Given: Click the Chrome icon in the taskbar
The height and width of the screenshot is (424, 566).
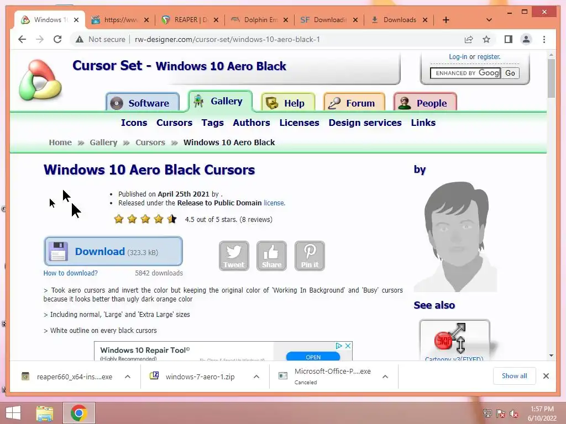Looking at the screenshot, I should pyautogui.click(x=78, y=413).
